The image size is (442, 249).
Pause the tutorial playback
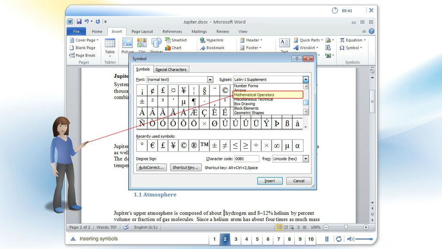click(327, 239)
